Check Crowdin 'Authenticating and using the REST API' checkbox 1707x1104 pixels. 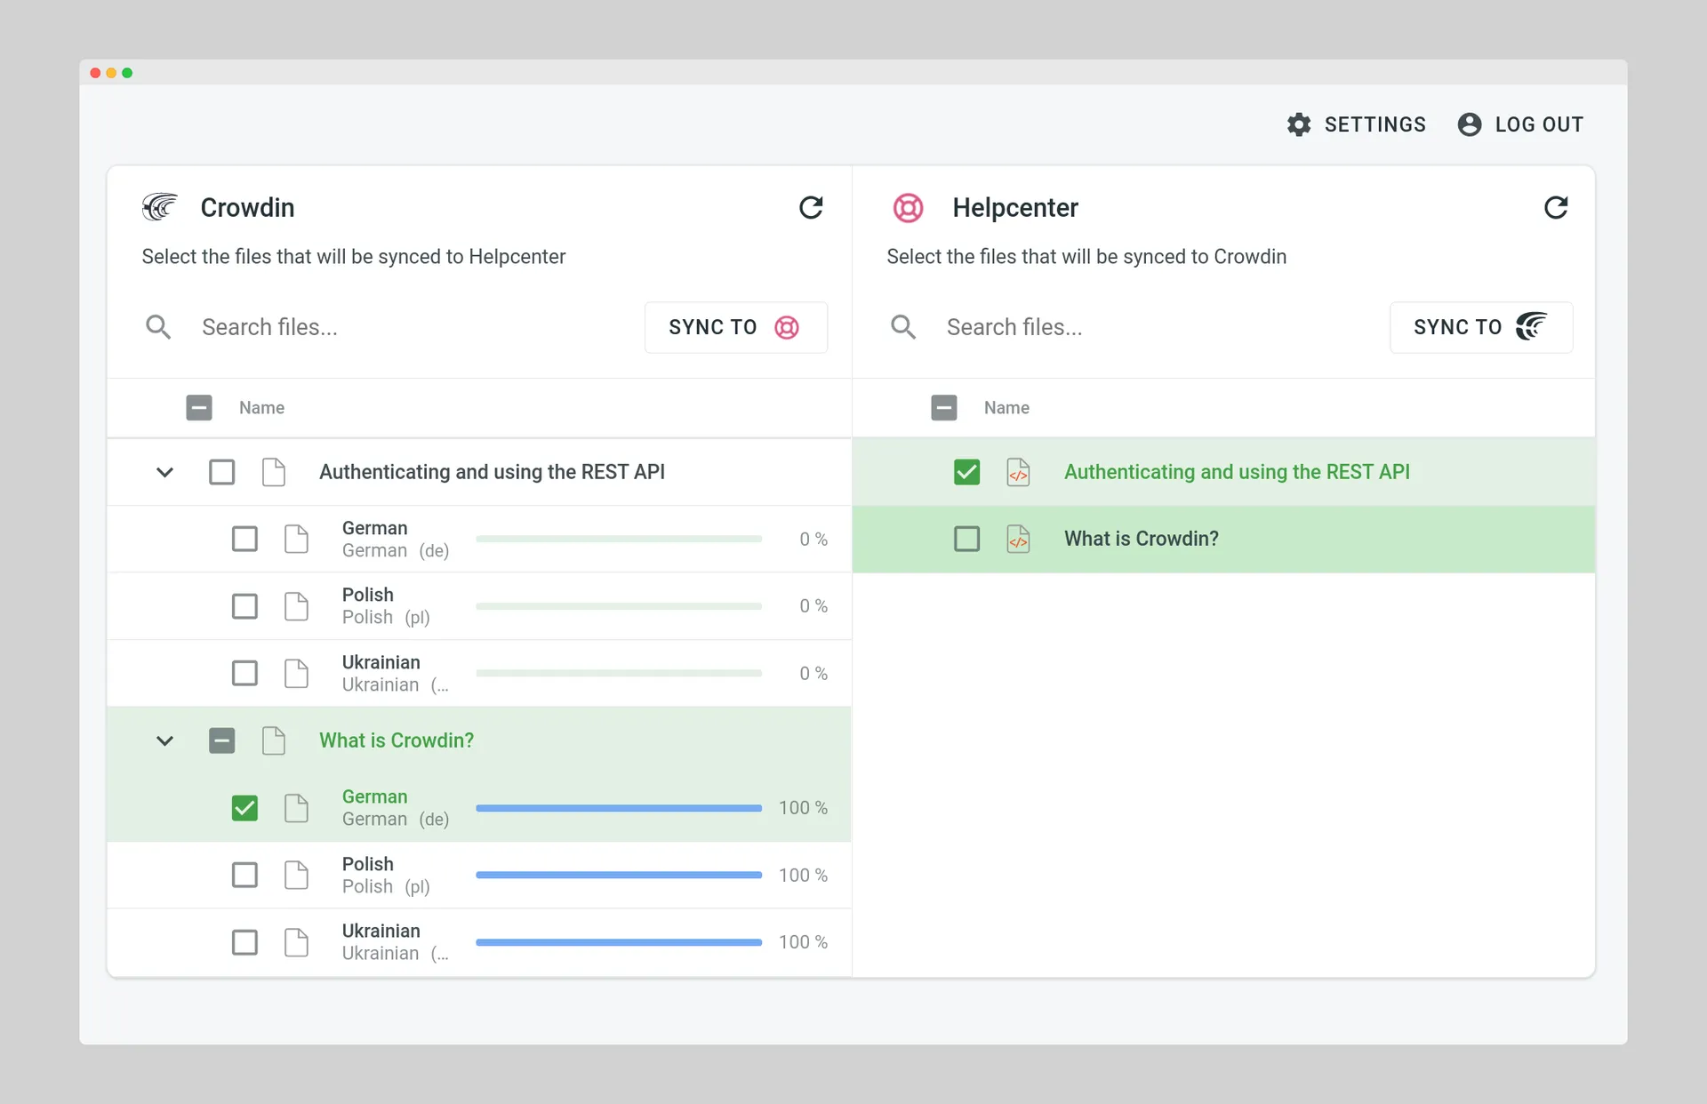(x=222, y=472)
